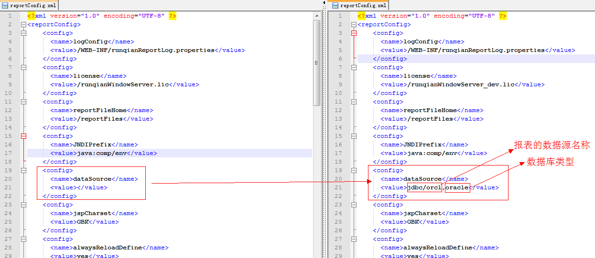
Task: Click 'alwaysReloadDefine' name in left pane
Action: [108, 248]
